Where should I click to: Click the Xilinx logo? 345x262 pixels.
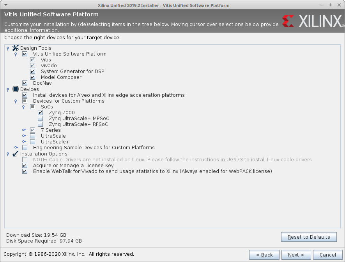(x=313, y=21)
